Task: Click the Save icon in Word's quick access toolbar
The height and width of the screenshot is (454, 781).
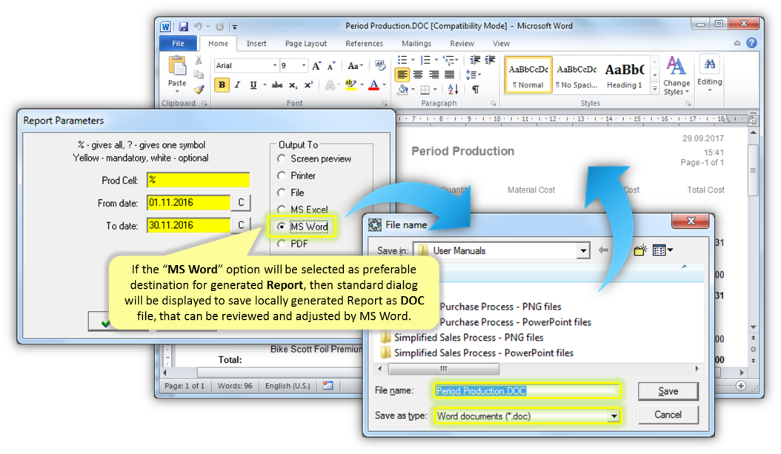Action: [x=183, y=27]
